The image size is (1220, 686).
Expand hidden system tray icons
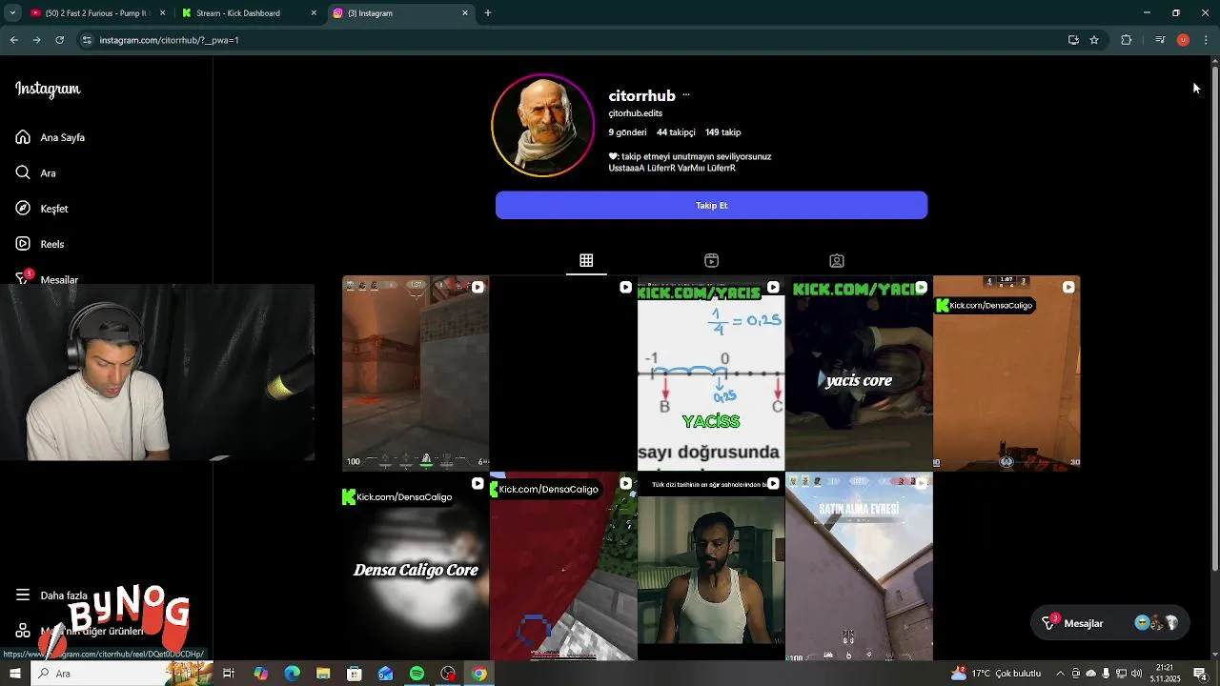pos(1060,674)
